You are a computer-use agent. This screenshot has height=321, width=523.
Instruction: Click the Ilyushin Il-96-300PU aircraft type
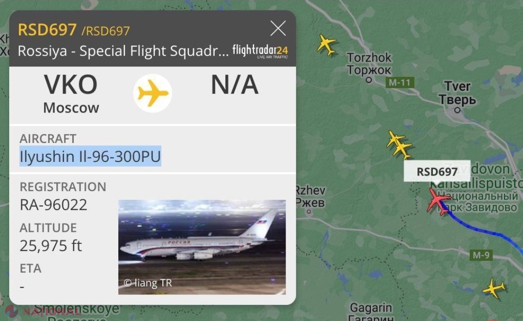click(90, 156)
